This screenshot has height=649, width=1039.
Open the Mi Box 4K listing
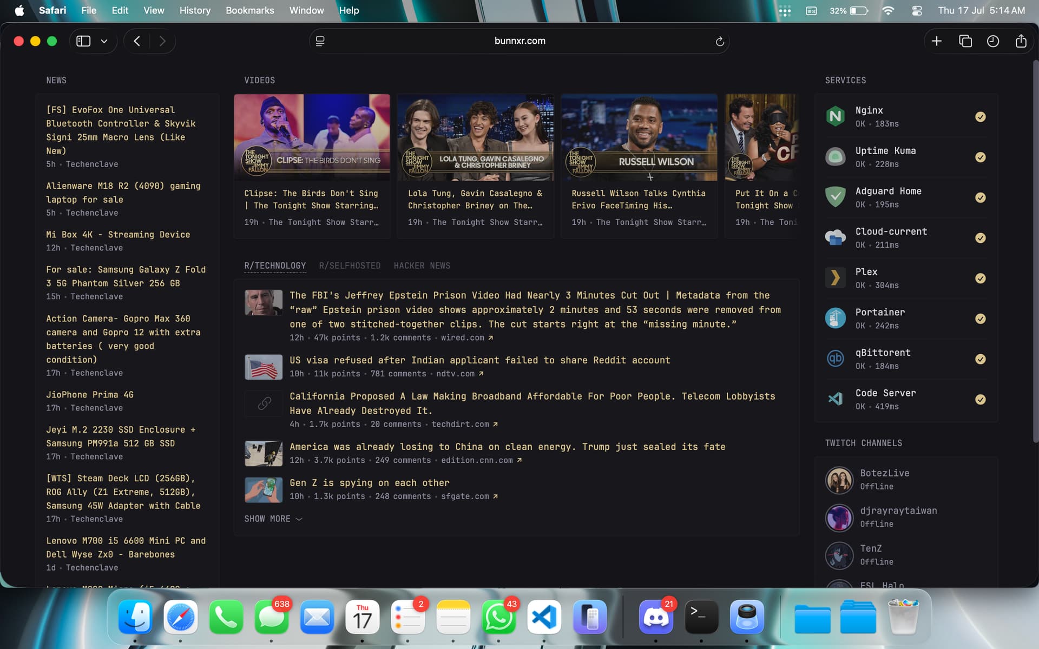118,235
